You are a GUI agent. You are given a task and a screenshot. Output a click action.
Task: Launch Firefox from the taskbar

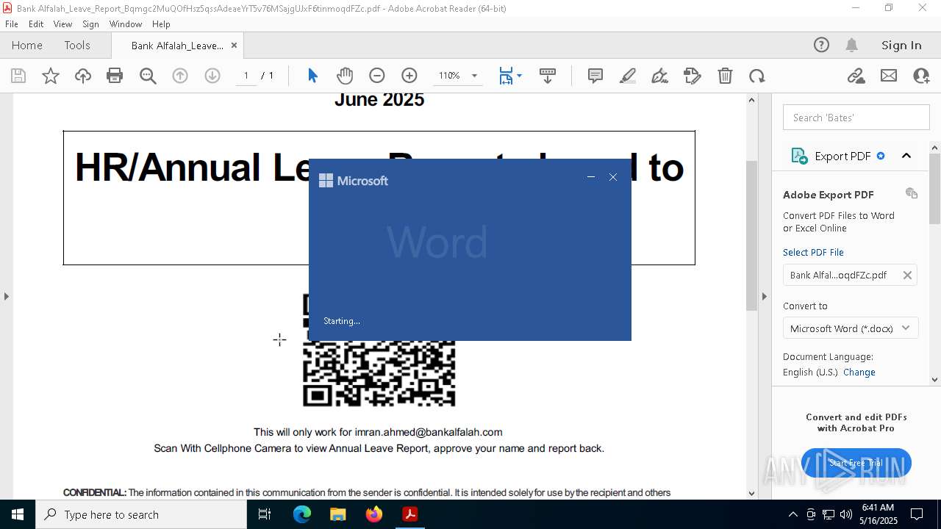point(373,514)
